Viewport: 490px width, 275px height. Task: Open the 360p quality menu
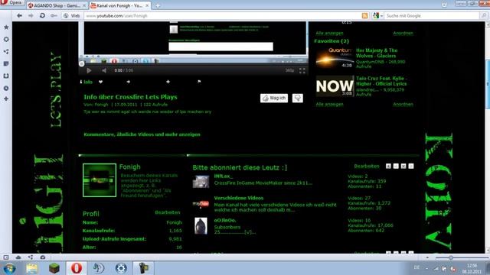click(x=289, y=71)
